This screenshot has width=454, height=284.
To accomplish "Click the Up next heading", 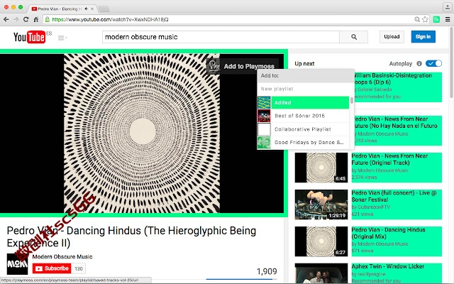I will tap(304, 64).
